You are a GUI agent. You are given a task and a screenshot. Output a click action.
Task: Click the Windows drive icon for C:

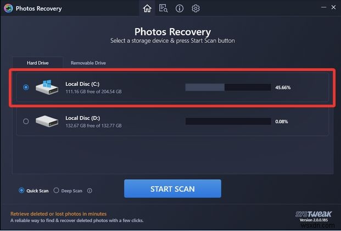point(47,87)
